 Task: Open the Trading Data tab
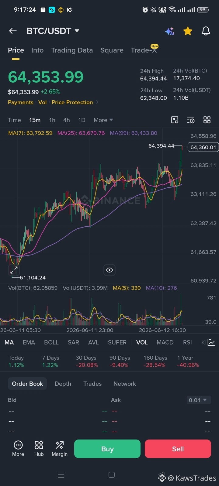72,50
